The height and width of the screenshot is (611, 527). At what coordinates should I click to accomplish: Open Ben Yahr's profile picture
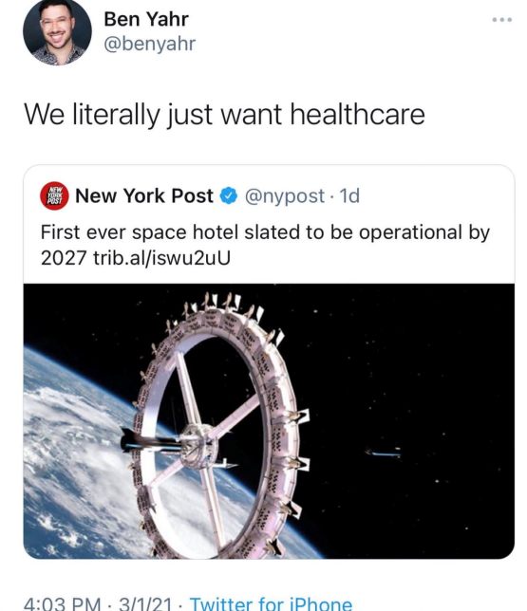pyautogui.click(x=57, y=31)
